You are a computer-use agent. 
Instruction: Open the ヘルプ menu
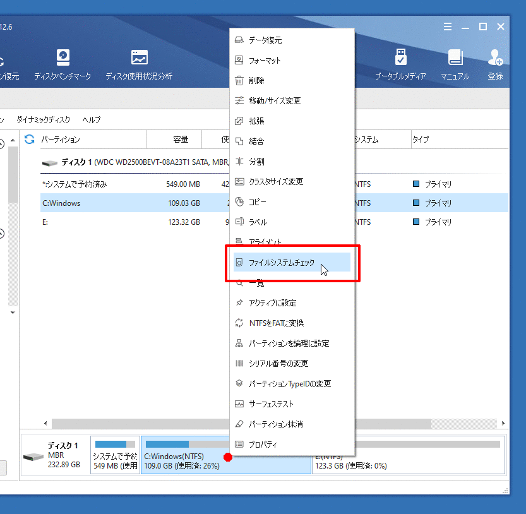(92, 120)
